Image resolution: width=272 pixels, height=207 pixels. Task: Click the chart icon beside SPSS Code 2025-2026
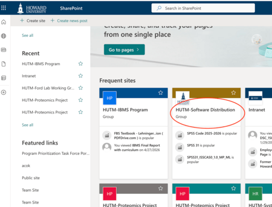pyautogui.click(x=180, y=135)
